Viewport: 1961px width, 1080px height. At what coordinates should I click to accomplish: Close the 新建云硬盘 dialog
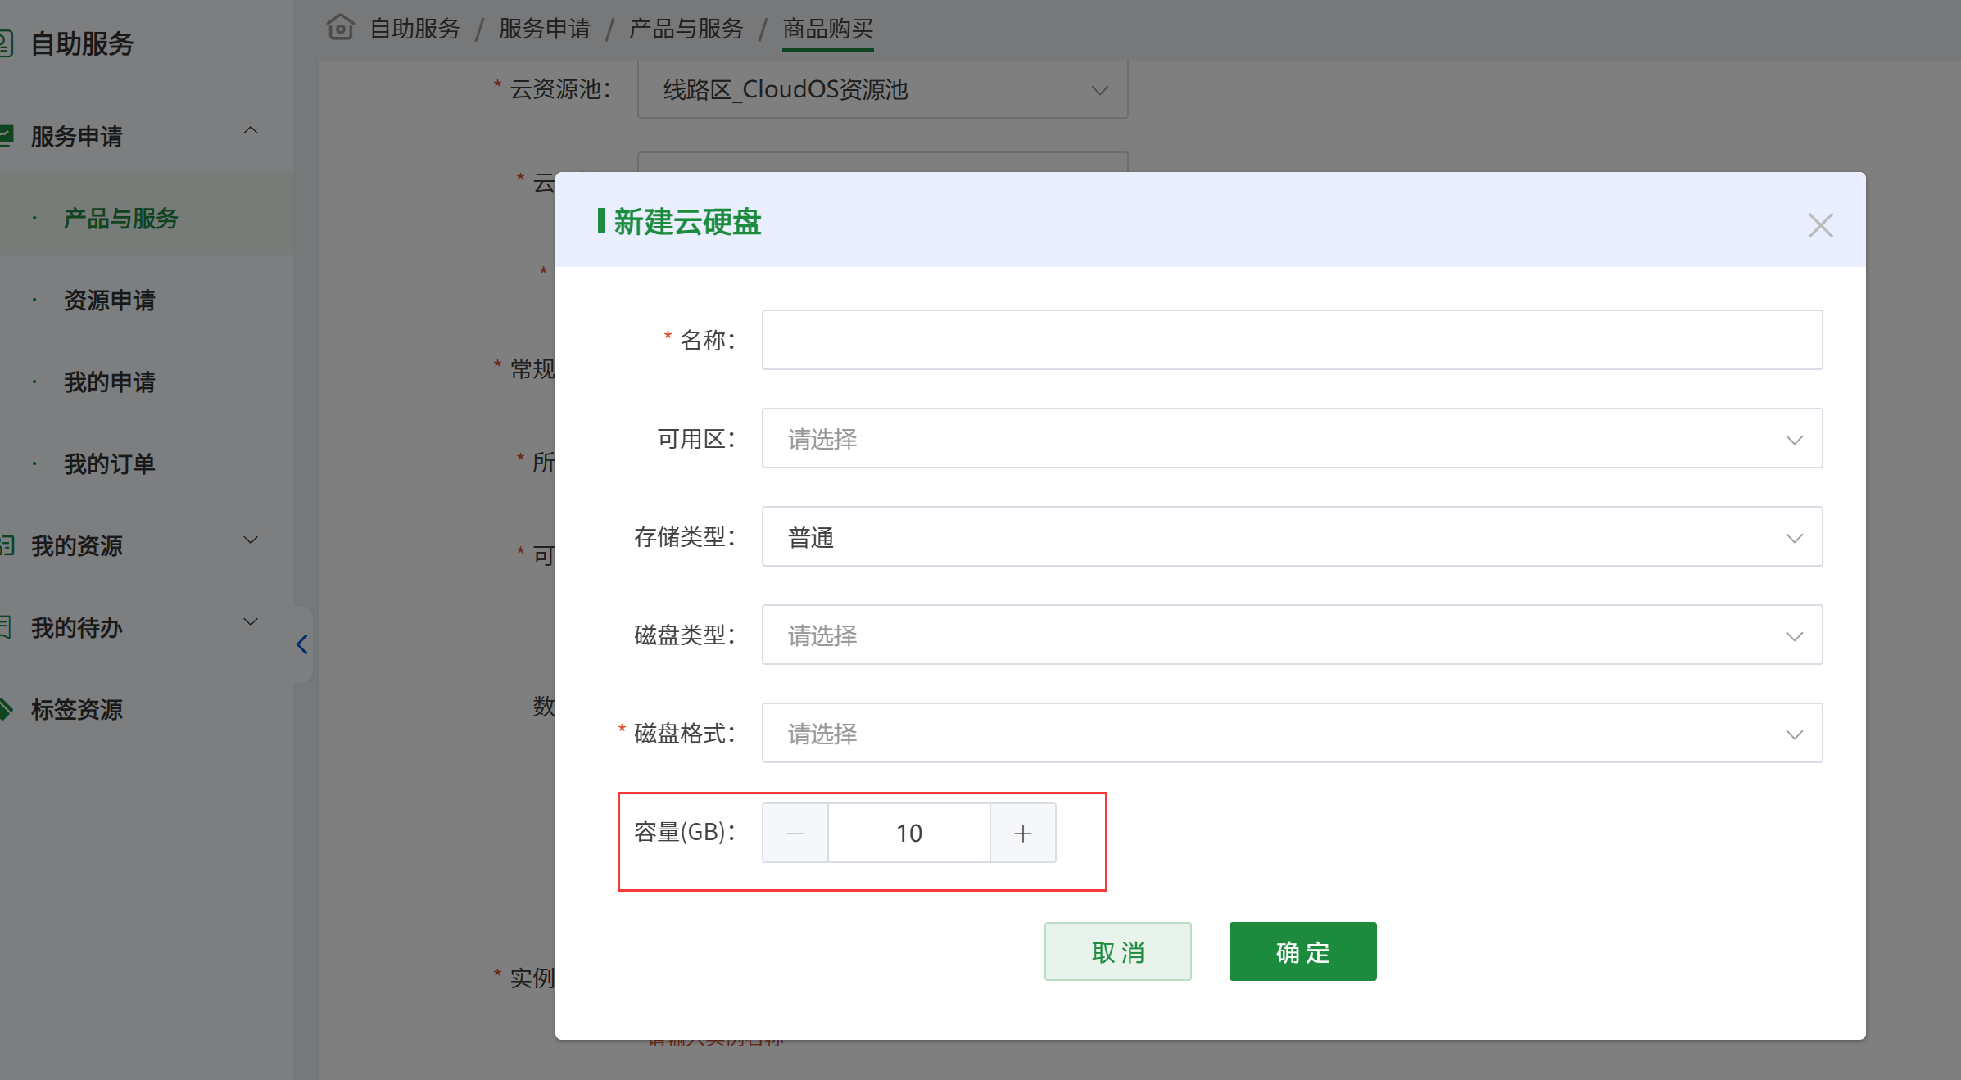[1820, 225]
